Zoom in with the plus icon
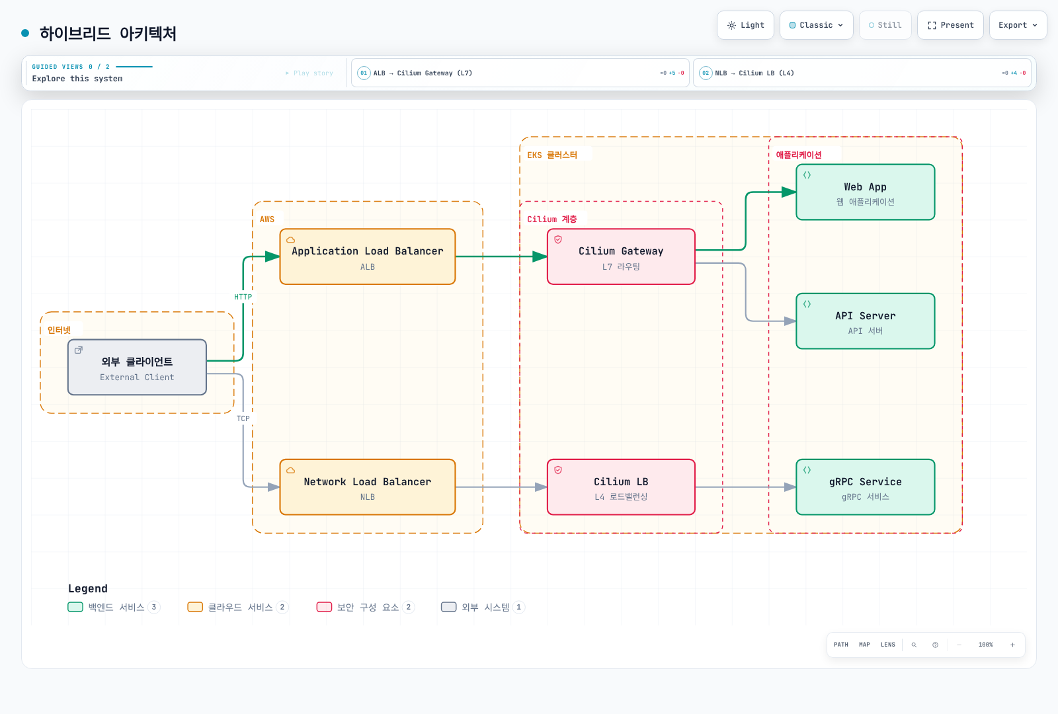Image resolution: width=1058 pixels, height=714 pixels. click(1012, 645)
